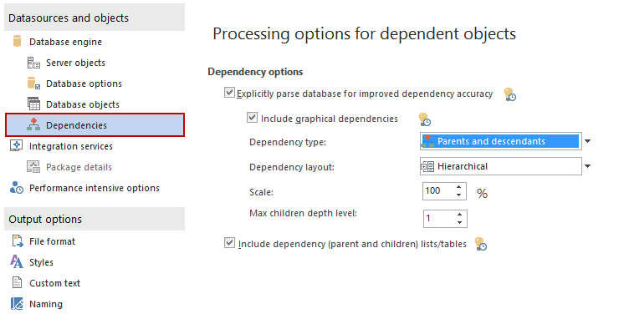Click the hint bulb beside Include graphical dependencies
This screenshot has width=624, height=314.
coord(424,119)
